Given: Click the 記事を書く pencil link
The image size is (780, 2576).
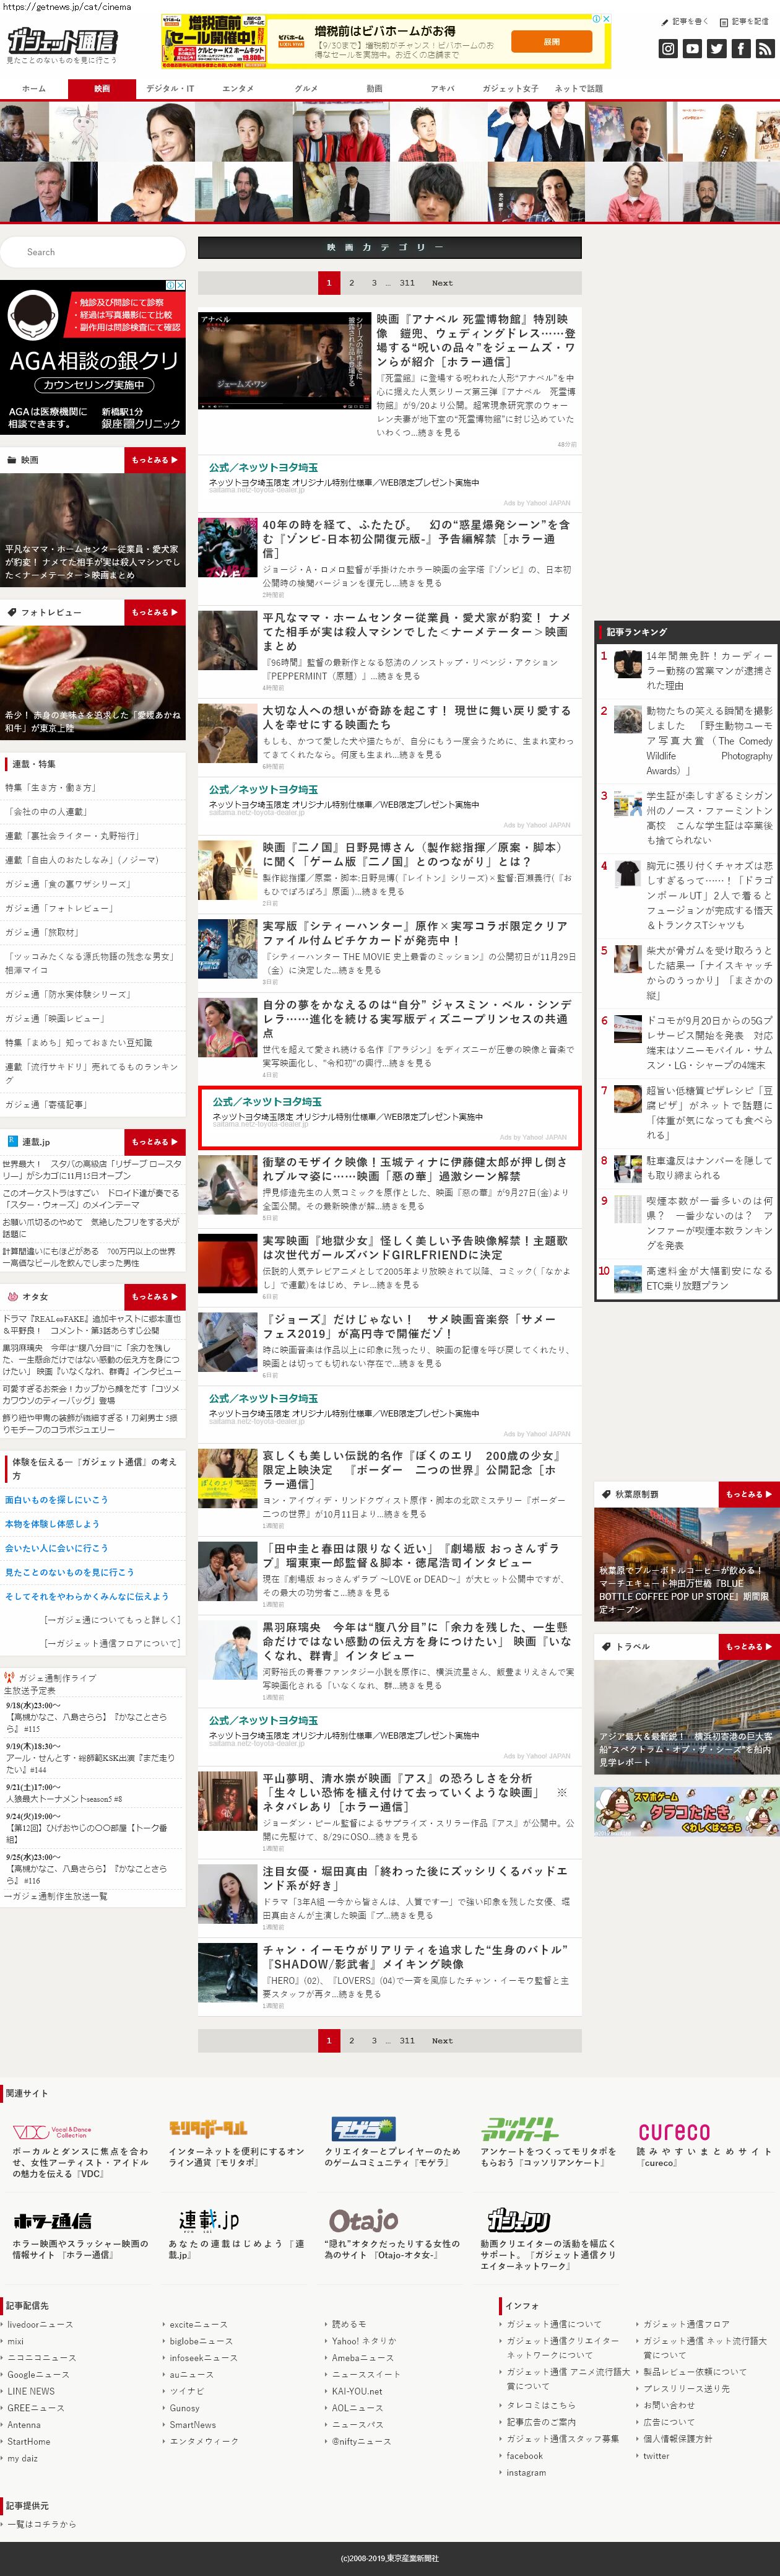Looking at the screenshot, I should pos(685,21).
